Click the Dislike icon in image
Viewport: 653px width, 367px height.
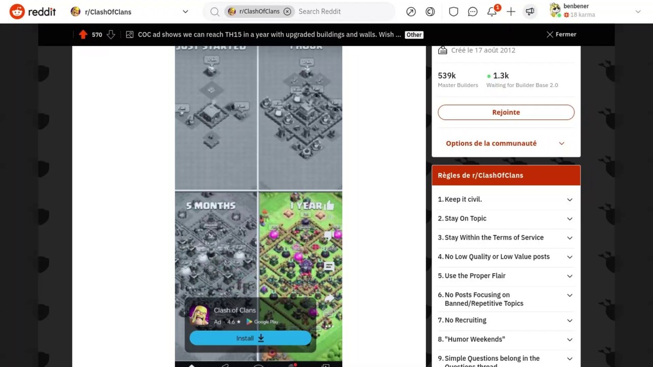(x=329, y=236)
